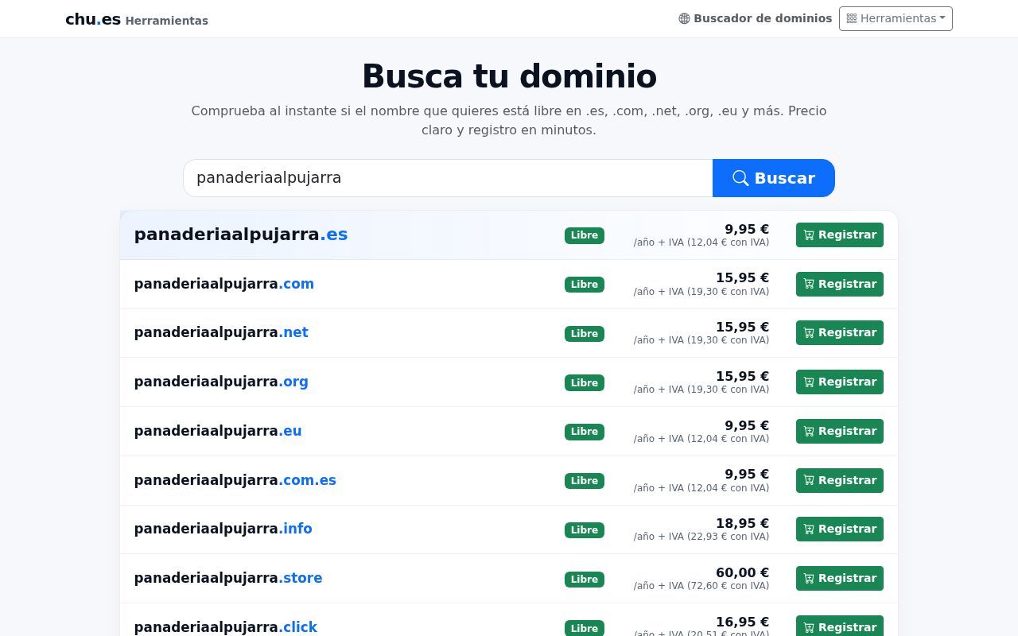Select the panaderiaalpujarra.com domain name
The height and width of the screenshot is (636, 1018).
point(224,284)
